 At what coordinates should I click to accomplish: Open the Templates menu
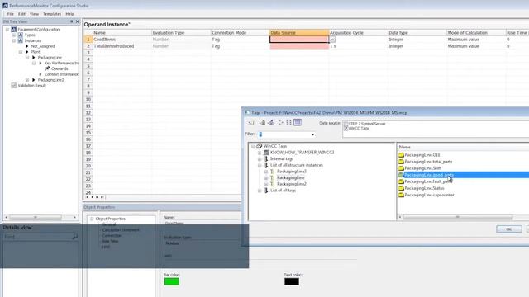click(x=52, y=14)
